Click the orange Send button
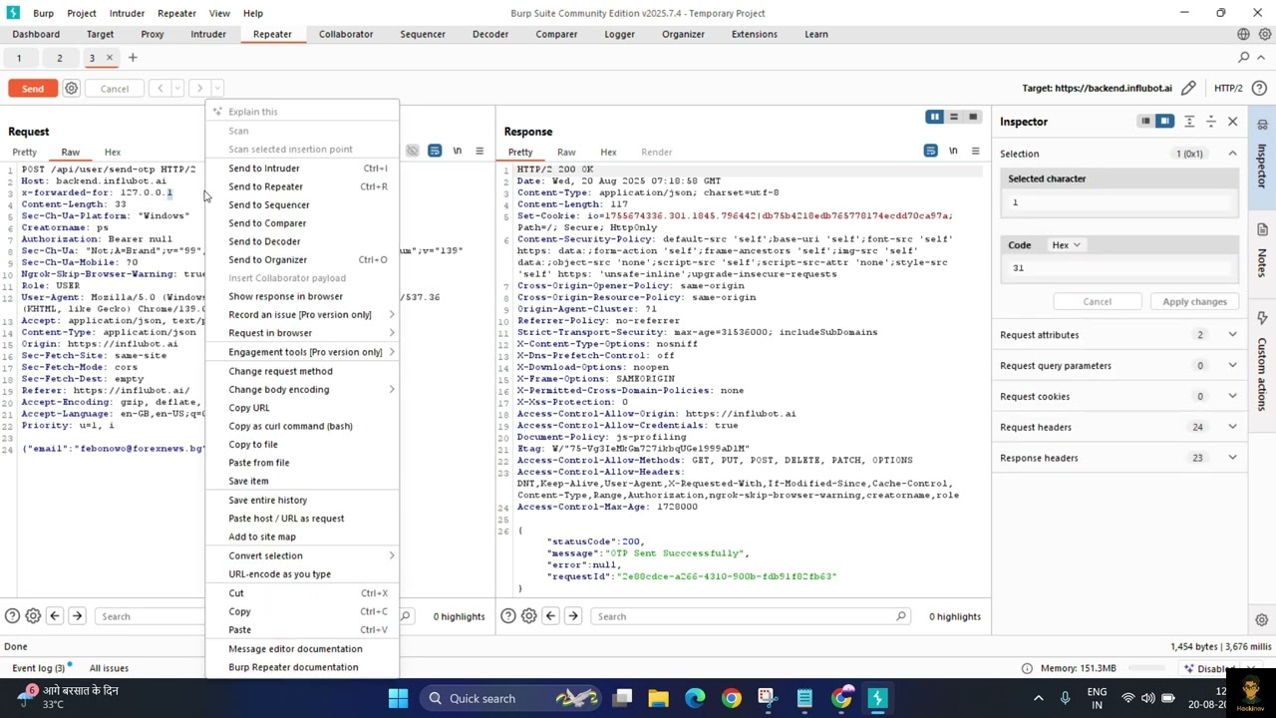Screen dimensions: 1276x718 coord(33,89)
